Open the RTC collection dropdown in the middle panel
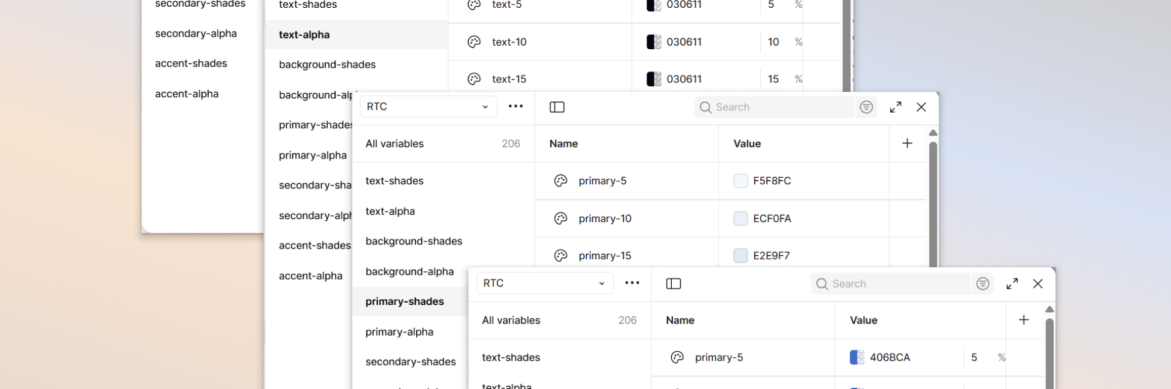 pyautogui.click(x=428, y=106)
